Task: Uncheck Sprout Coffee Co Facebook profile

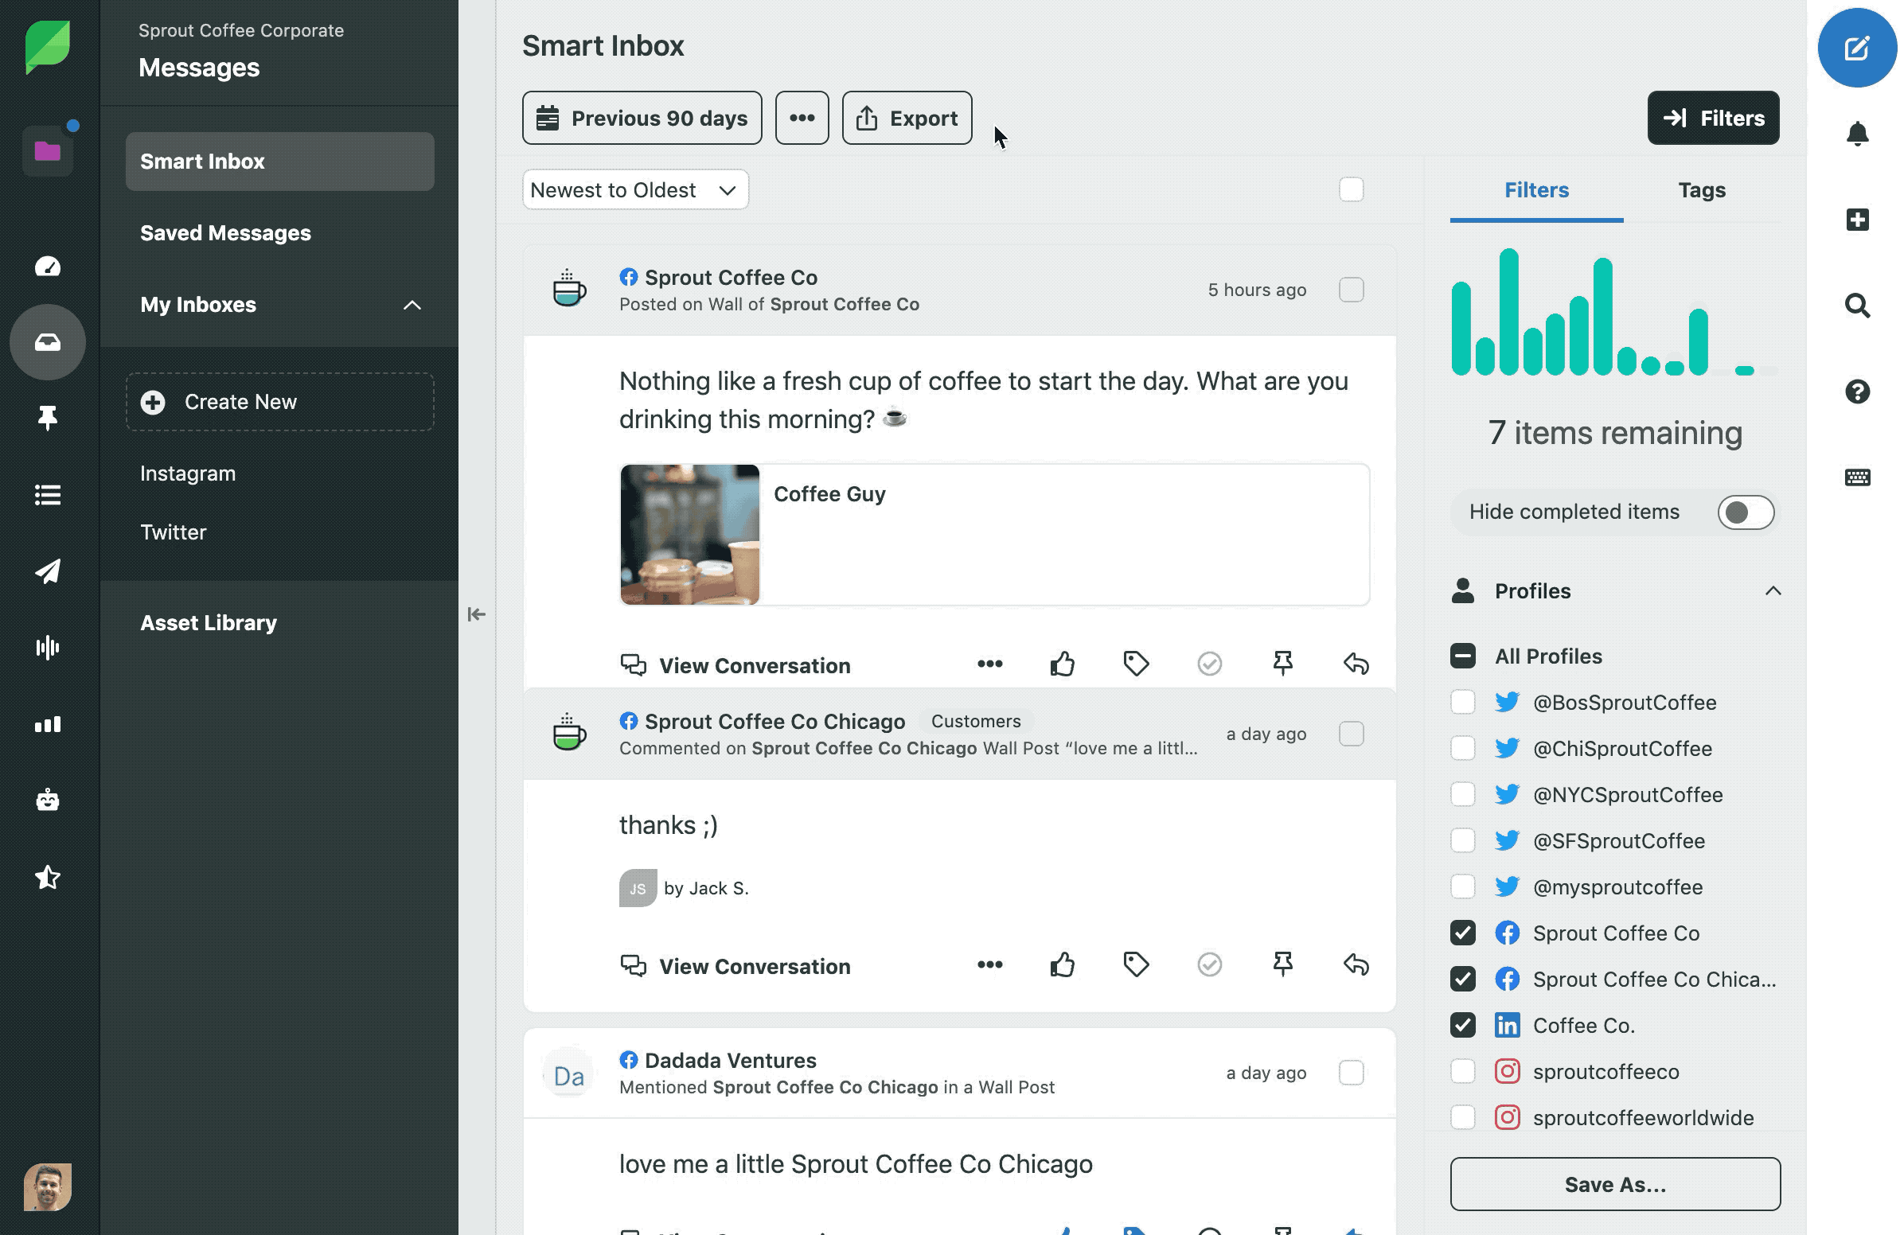Action: coord(1461,933)
